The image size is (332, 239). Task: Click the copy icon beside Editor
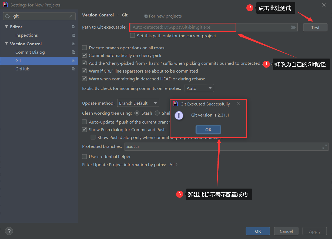73,27
